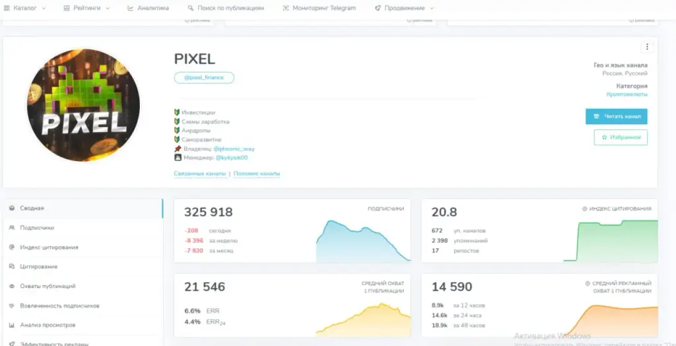Click the @pixel_finance handle badge
The image size is (676, 346).
pyautogui.click(x=204, y=78)
